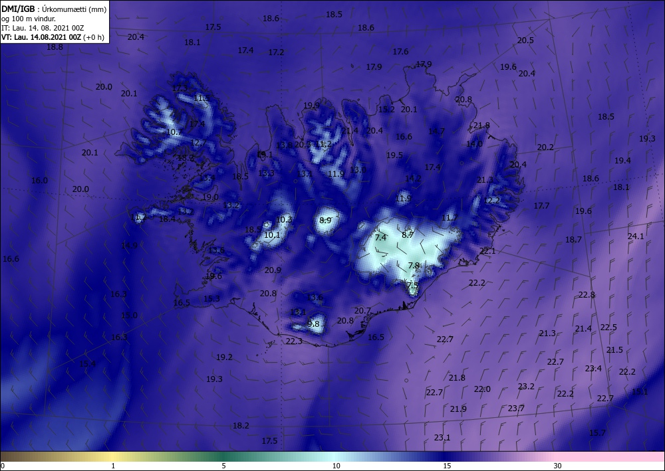Click the map value 15.1
Image resolution: width=665 pixels, height=471 pixels.
(640, 392)
